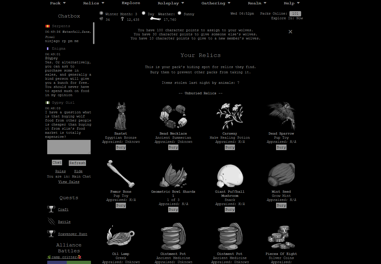
Task: Click the Caraway plant relic image
Action: 230,116
